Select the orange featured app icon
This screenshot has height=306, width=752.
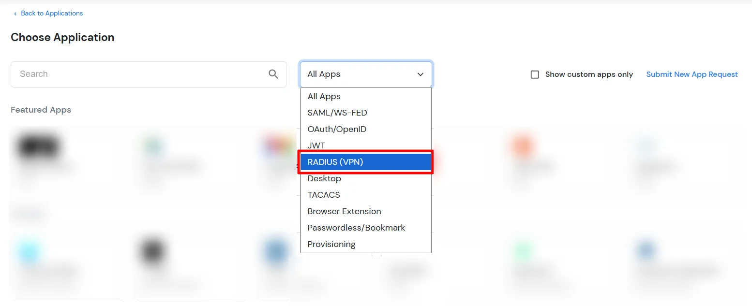point(522,145)
